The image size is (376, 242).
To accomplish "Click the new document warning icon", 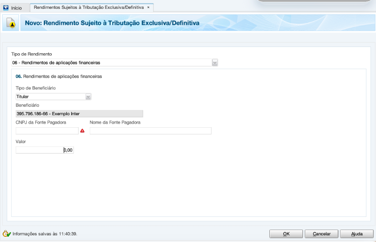I will (11, 23).
